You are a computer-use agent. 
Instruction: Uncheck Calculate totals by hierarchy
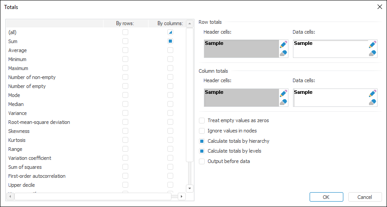tap(202, 141)
